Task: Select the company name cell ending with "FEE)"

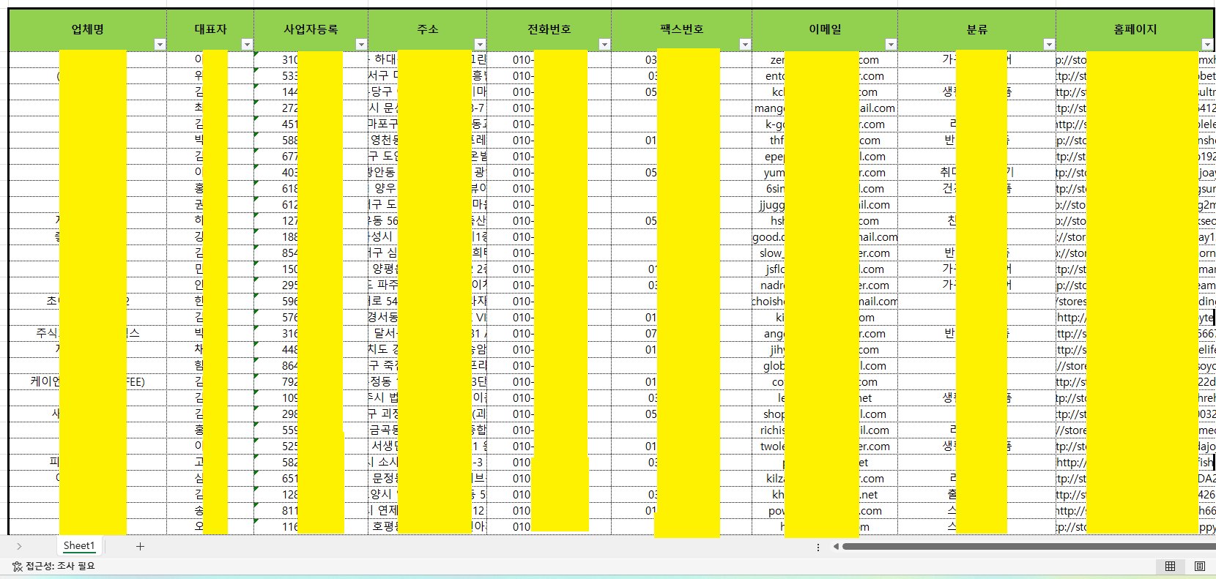Action: pyautogui.click(x=88, y=382)
